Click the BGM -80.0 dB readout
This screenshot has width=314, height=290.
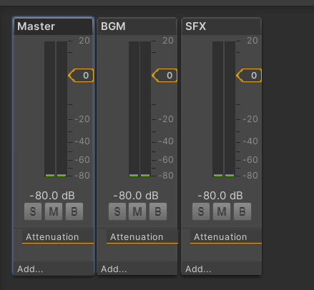point(136,196)
